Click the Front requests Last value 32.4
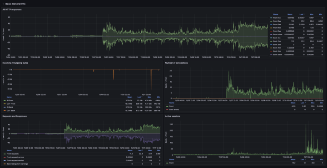Image resolution: width=327 pixels, height=168 pixels. 140,154
